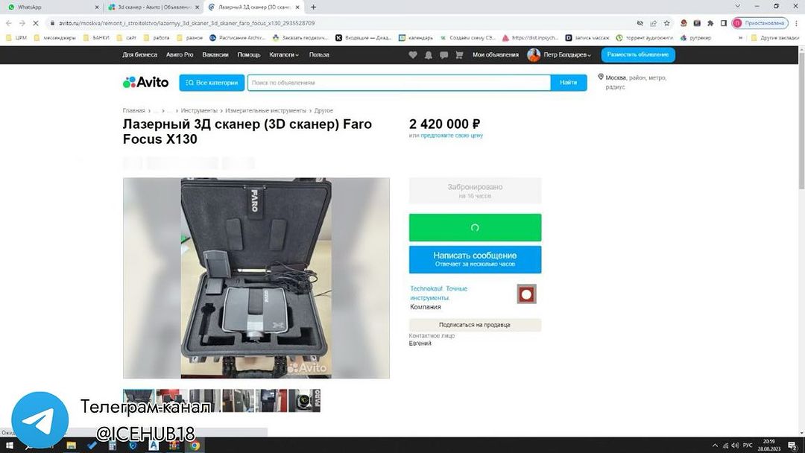805x453 pixels.
Task: Click the предложите свою цену link
Action: (x=452, y=136)
